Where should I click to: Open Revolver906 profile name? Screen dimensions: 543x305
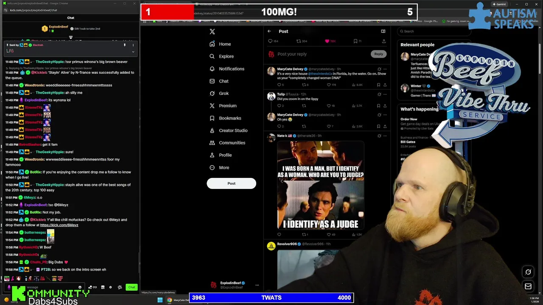(287, 244)
